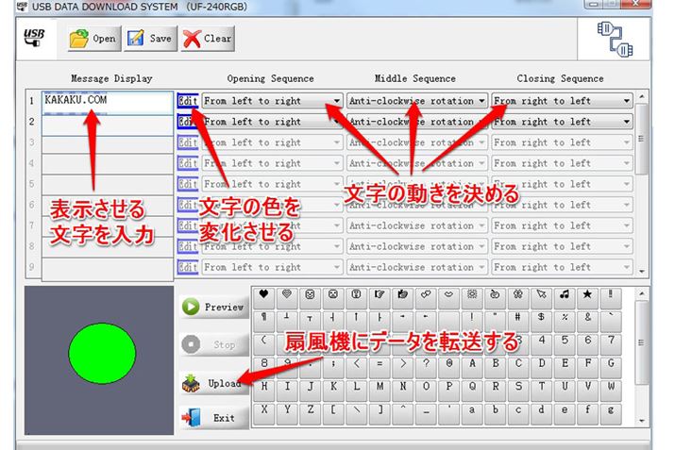Start the Preview animation

[x=213, y=307]
